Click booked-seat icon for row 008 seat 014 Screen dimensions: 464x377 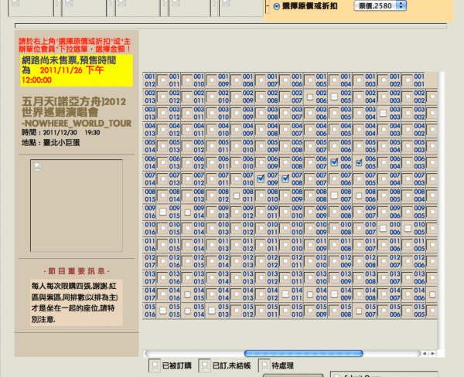pos(162,195)
